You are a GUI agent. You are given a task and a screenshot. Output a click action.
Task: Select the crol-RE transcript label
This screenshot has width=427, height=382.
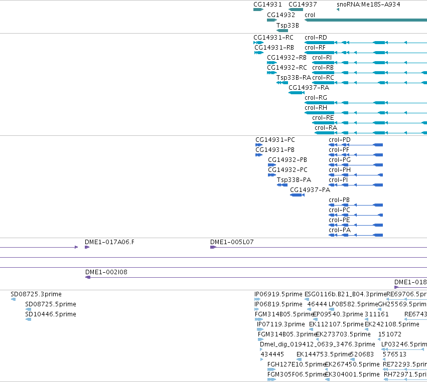[323, 118]
